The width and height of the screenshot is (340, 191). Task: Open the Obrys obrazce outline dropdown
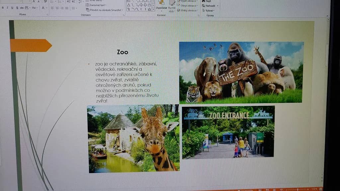(188, 6)
